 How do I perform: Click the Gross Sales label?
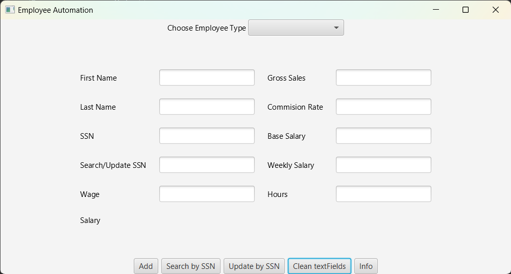point(286,78)
